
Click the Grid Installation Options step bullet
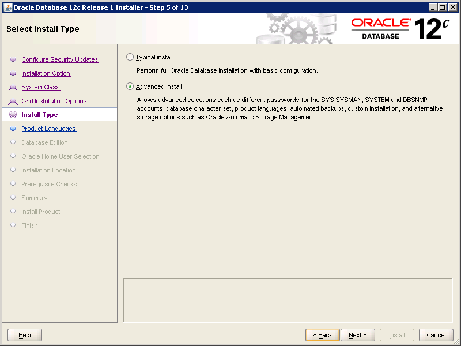tap(13, 101)
